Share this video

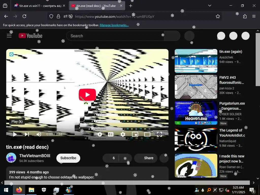pyautogui.click(x=146, y=158)
